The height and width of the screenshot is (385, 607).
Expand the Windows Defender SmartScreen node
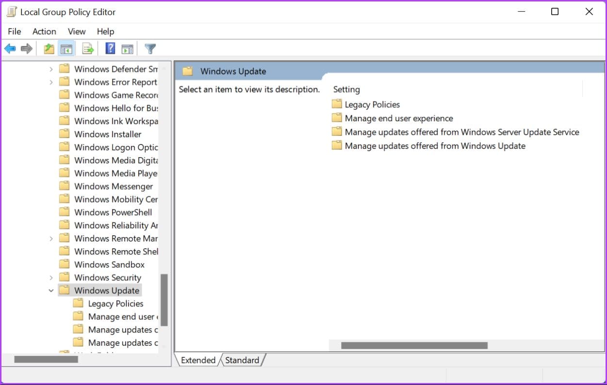click(x=51, y=69)
